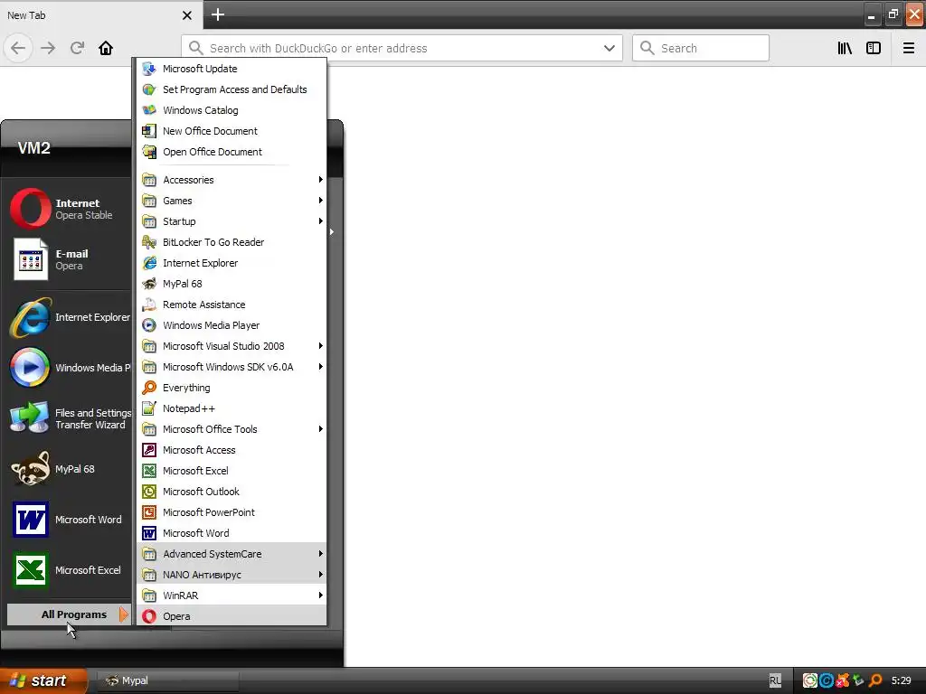Launch Microsoft PowerPoint
This screenshot has height=694, width=926.
[x=231, y=512]
